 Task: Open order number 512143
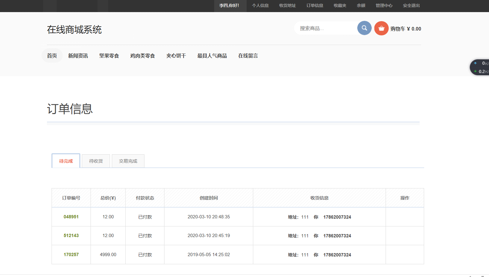71,236
